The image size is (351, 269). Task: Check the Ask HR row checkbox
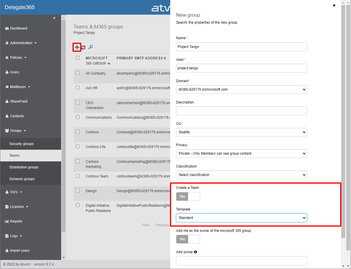[x=78, y=87]
